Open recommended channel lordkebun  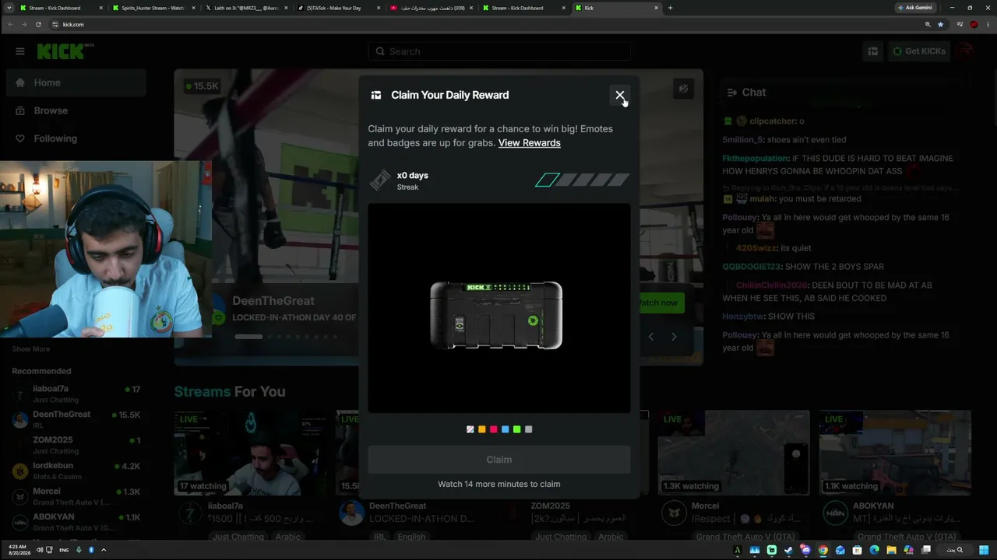76,471
